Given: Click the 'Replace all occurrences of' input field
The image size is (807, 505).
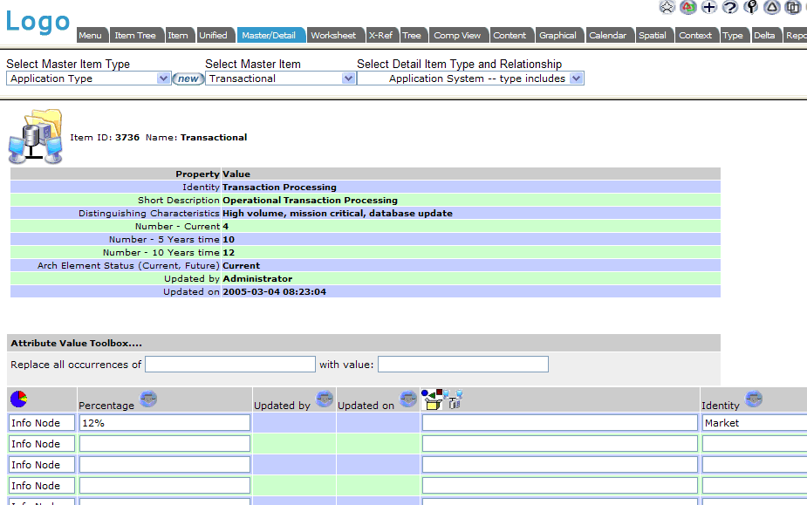Looking at the screenshot, I should click(230, 364).
